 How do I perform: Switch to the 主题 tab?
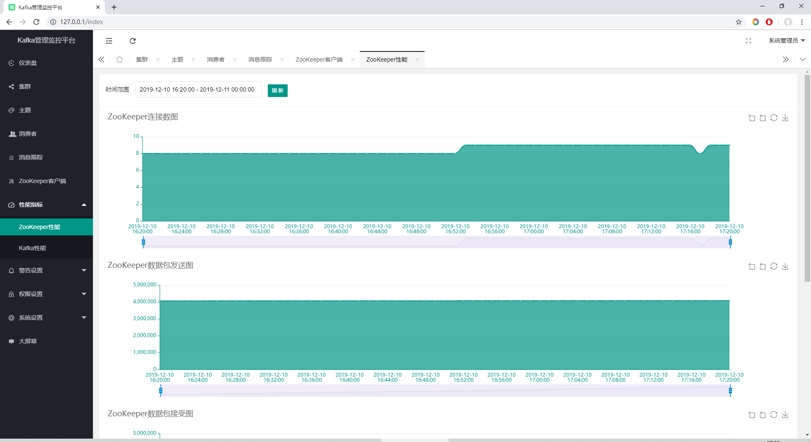coord(177,59)
